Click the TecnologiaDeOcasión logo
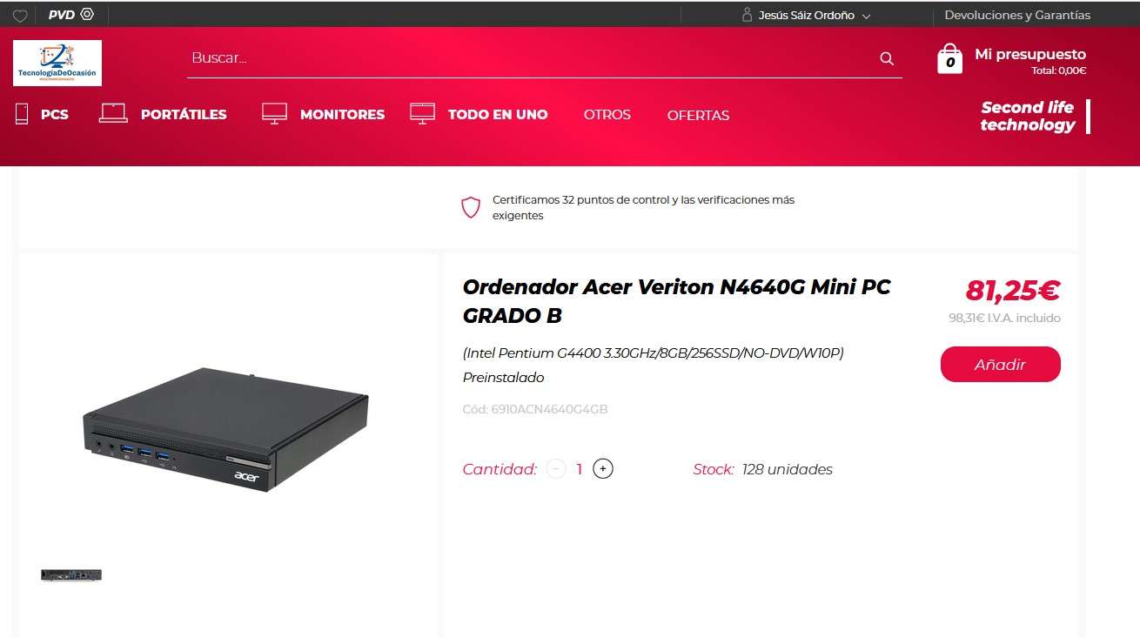This screenshot has width=1140, height=638. pos(57,63)
